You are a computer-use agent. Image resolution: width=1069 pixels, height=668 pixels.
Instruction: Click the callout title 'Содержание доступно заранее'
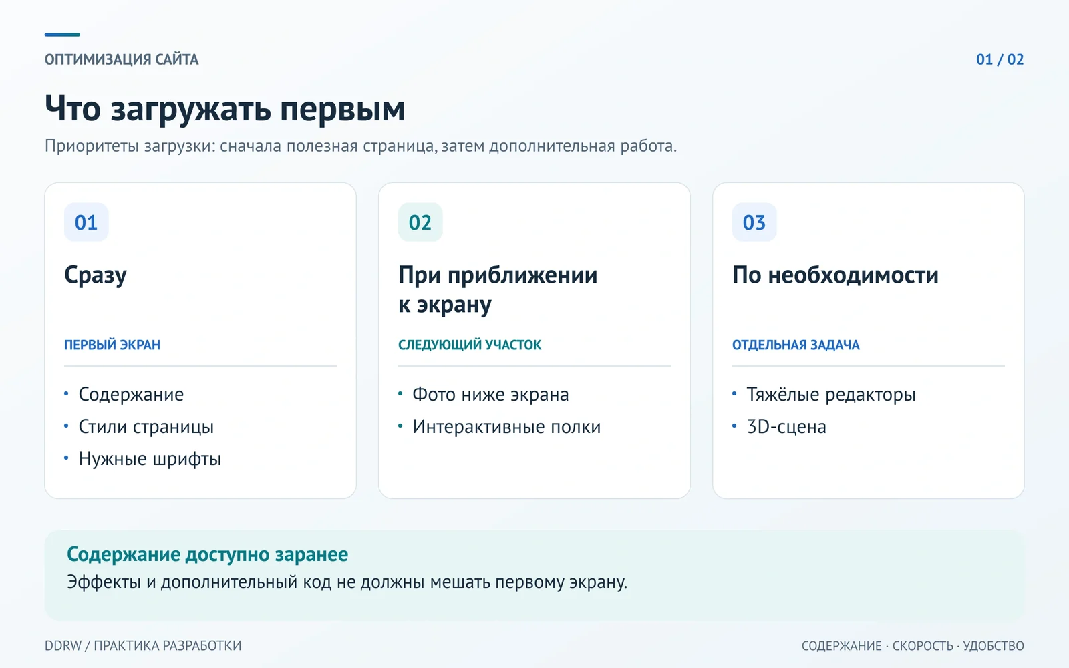click(x=208, y=554)
